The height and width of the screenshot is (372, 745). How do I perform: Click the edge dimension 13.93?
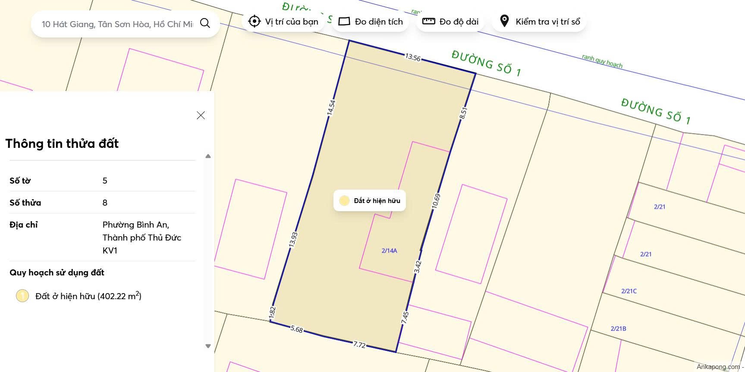tap(293, 240)
